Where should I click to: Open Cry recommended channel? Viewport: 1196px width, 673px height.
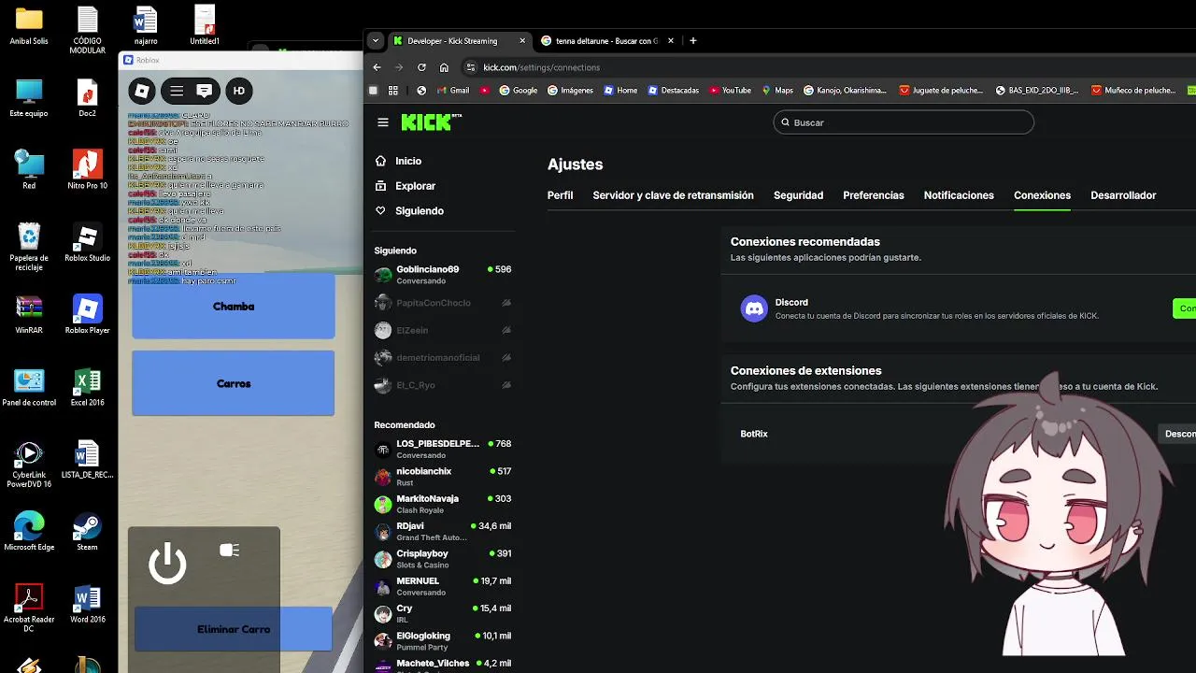(443, 614)
